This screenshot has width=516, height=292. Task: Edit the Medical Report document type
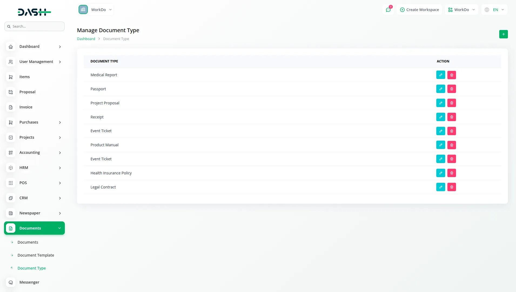coord(441,75)
